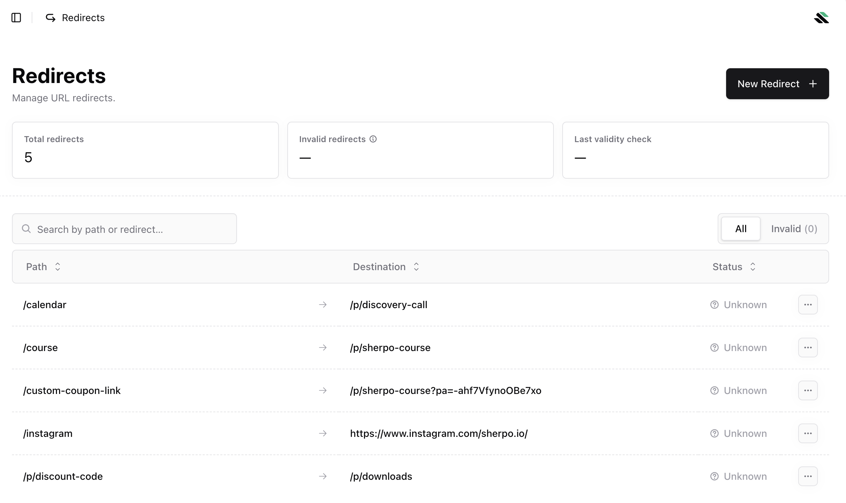
Task: Toggle the sidebar panel icon
Action: coord(17,17)
